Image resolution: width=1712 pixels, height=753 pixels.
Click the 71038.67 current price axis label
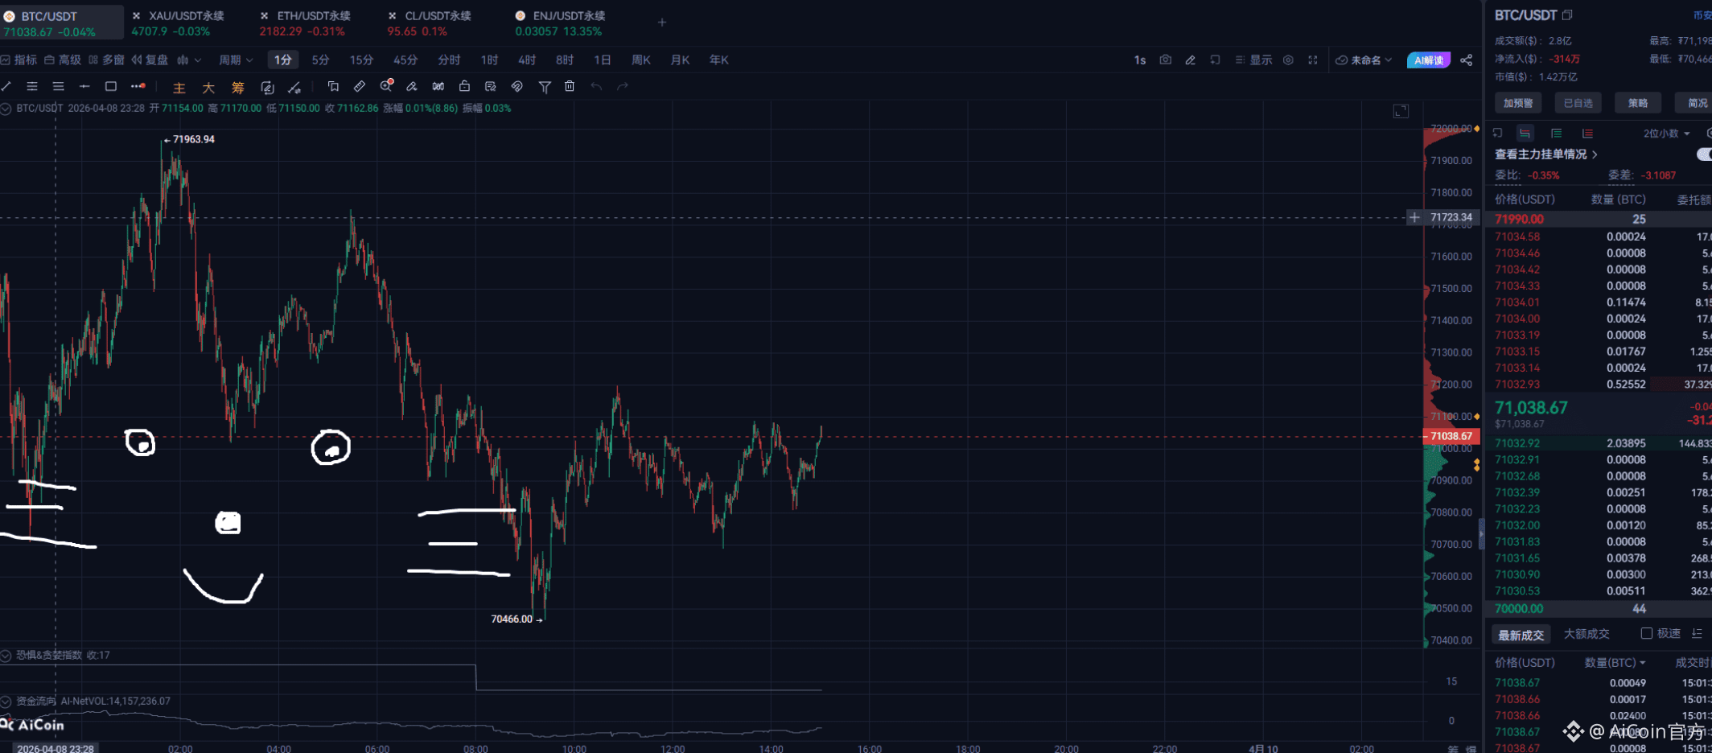pyautogui.click(x=1451, y=437)
